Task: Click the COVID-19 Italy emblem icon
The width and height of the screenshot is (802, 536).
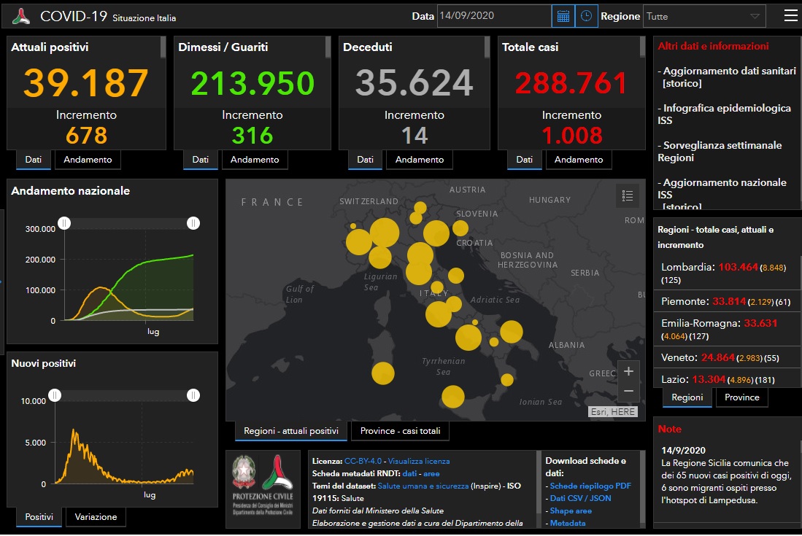Action: (x=21, y=16)
